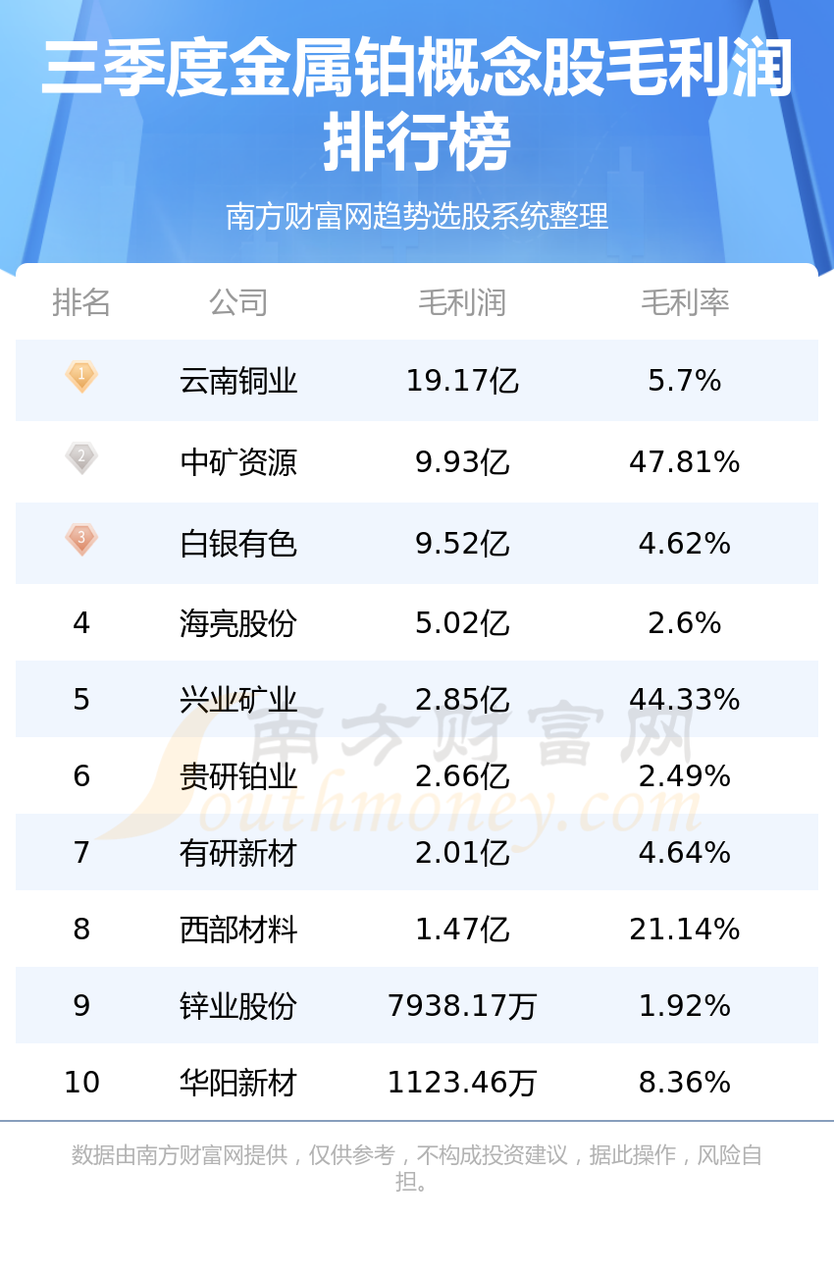
Task: Open company 中矿资源
Action: pos(238,462)
